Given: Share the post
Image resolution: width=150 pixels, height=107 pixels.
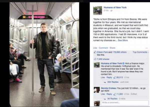Looking at the screenshot, I should point(112,48).
